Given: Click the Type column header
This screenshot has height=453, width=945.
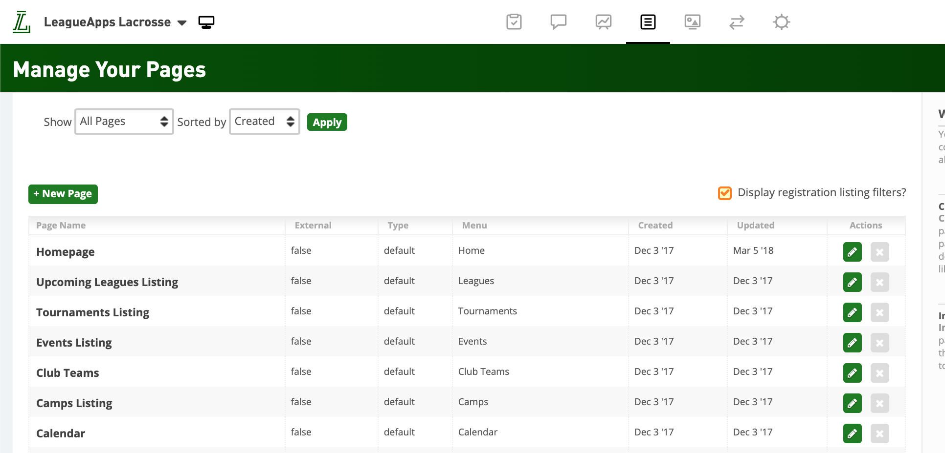Looking at the screenshot, I should [x=398, y=226].
